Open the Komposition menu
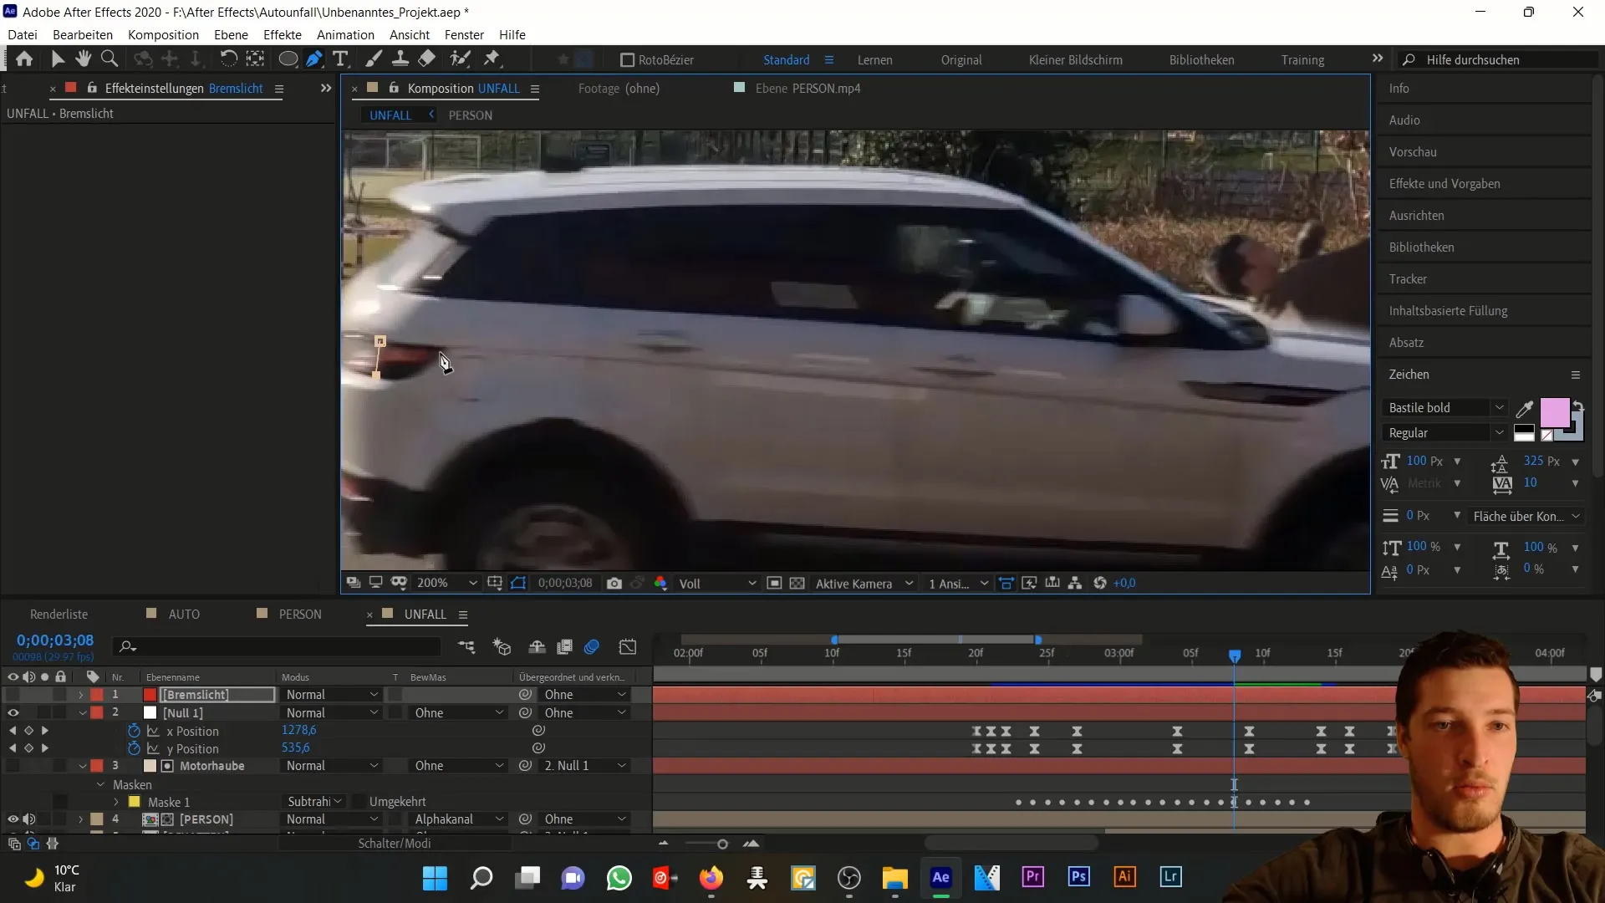The width and height of the screenshot is (1605, 903). pyautogui.click(x=163, y=34)
